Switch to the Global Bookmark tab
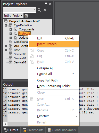 [62, 130]
